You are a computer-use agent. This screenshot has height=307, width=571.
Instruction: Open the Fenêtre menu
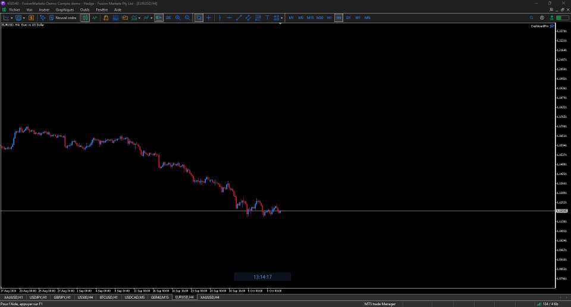click(x=102, y=10)
